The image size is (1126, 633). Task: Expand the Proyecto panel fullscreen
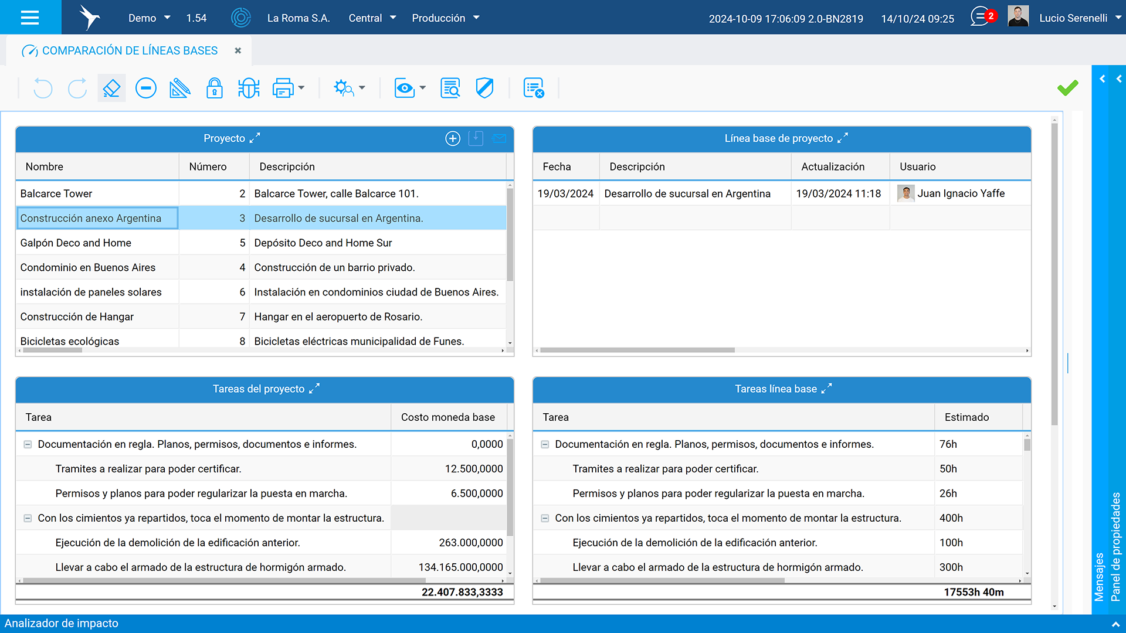tap(255, 138)
